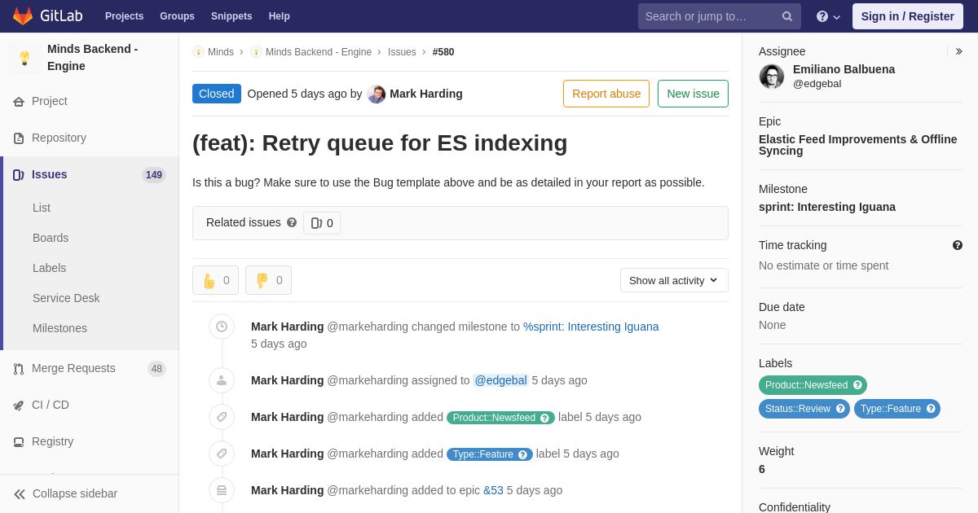Image resolution: width=978 pixels, height=513 pixels.
Task: Click the collapse sidebar double-chevron icon
Action: click(20, 494)
